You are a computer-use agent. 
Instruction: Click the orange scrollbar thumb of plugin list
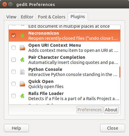coord(120,72)
